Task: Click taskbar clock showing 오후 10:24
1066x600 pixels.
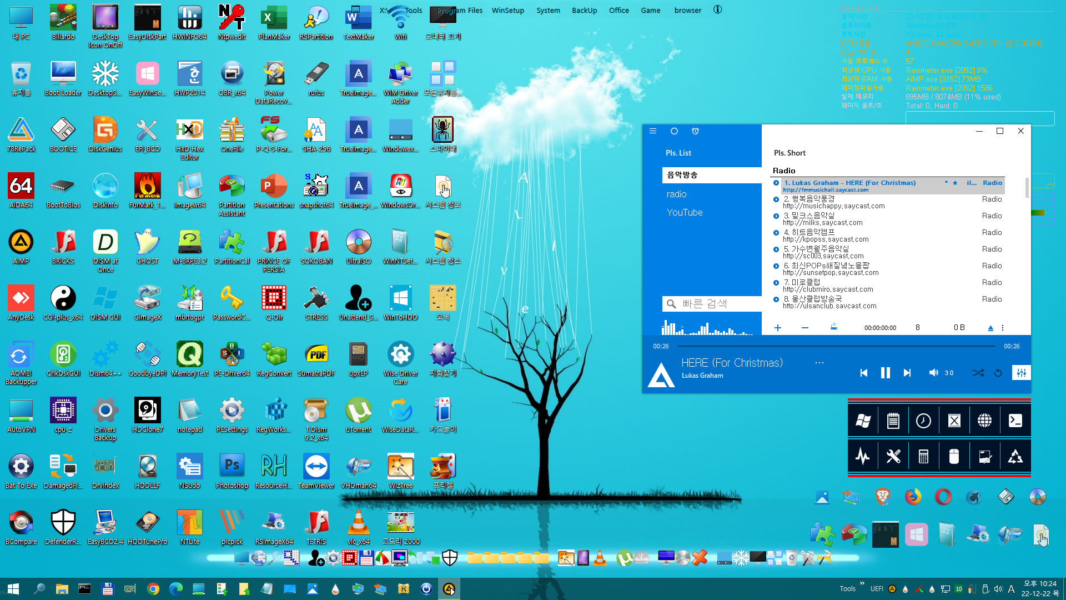Action: [x=1040, y=588]
